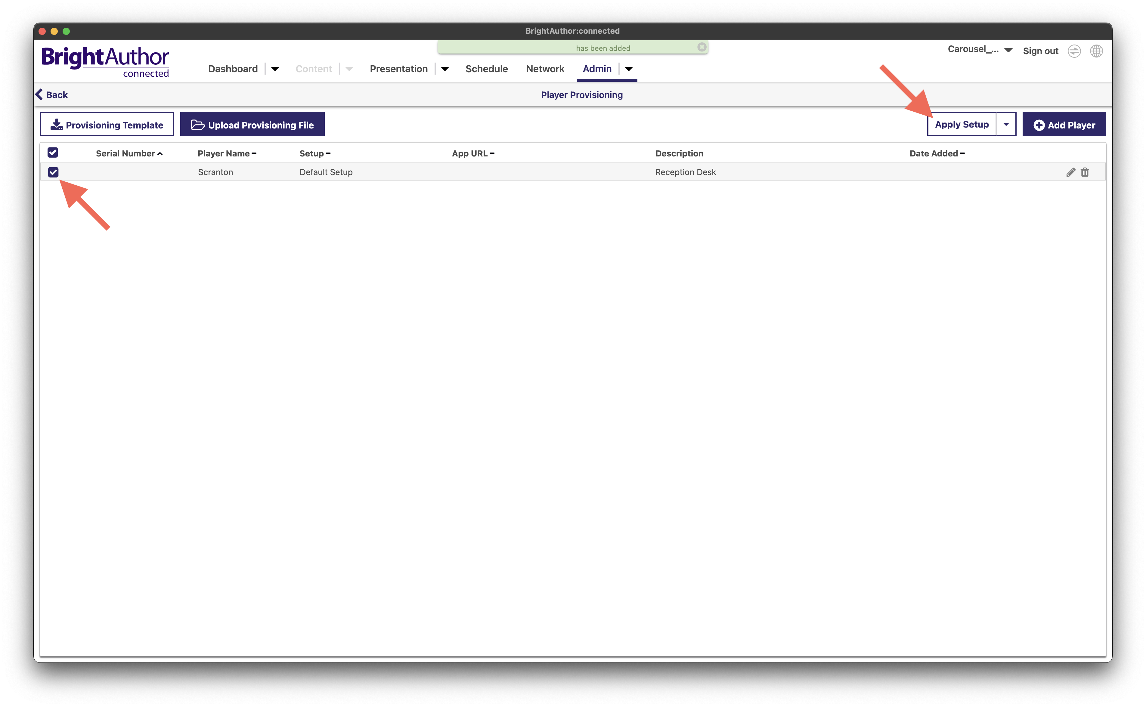Viewport: 1146px width, 707px height.
Task: Sort by Serial Number column
Action: [129, 153]
